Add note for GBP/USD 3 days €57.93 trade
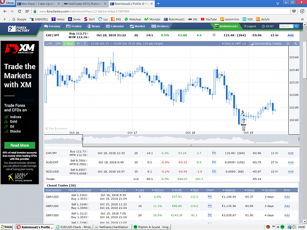Viewport: 307px width, 230px height. [287, 197]
